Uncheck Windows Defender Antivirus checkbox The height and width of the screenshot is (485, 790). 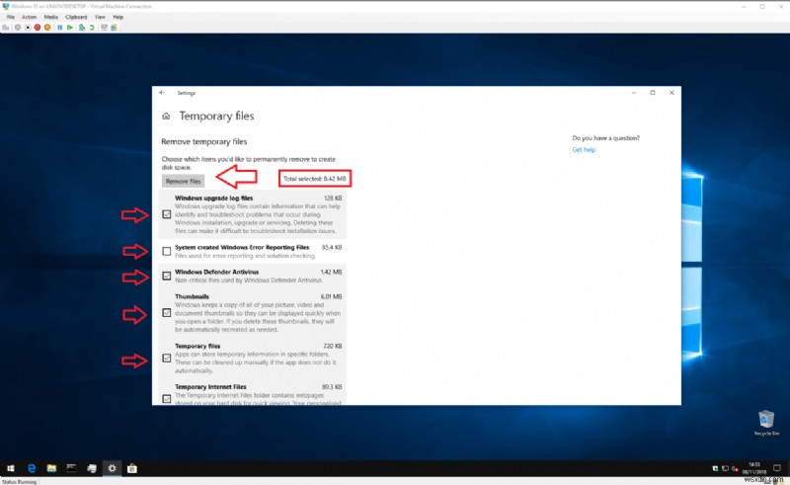166,276
